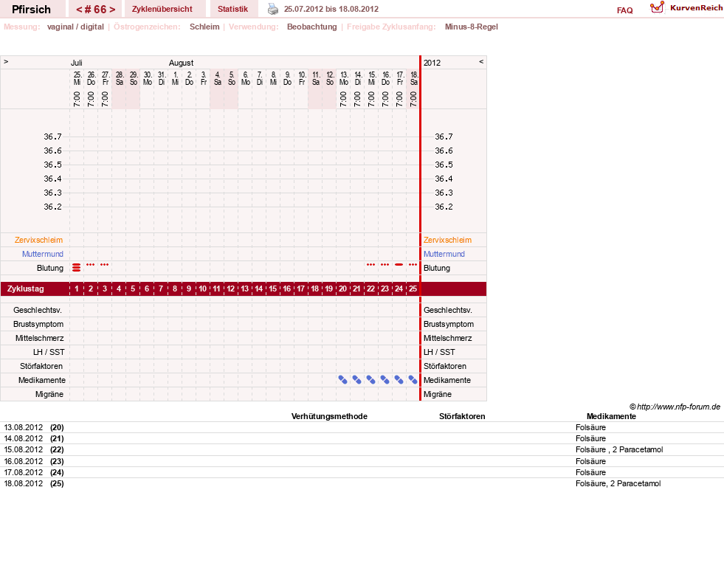The width and height of the screenshot is (724, 563).
Task: Open the FAQ link
Action: click(624, 10)
